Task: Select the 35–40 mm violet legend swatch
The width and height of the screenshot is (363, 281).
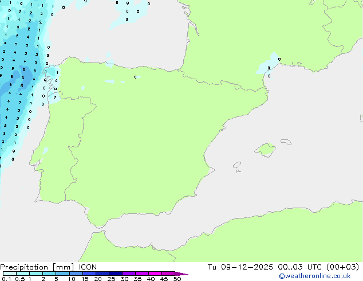Action: (x=141, y=274)
